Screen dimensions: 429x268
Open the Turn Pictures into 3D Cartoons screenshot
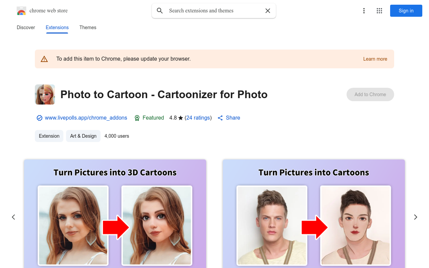[115, 214]
